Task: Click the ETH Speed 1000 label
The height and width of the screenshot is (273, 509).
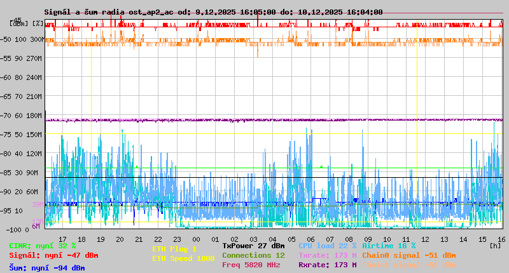Action: tap(183, 258)
